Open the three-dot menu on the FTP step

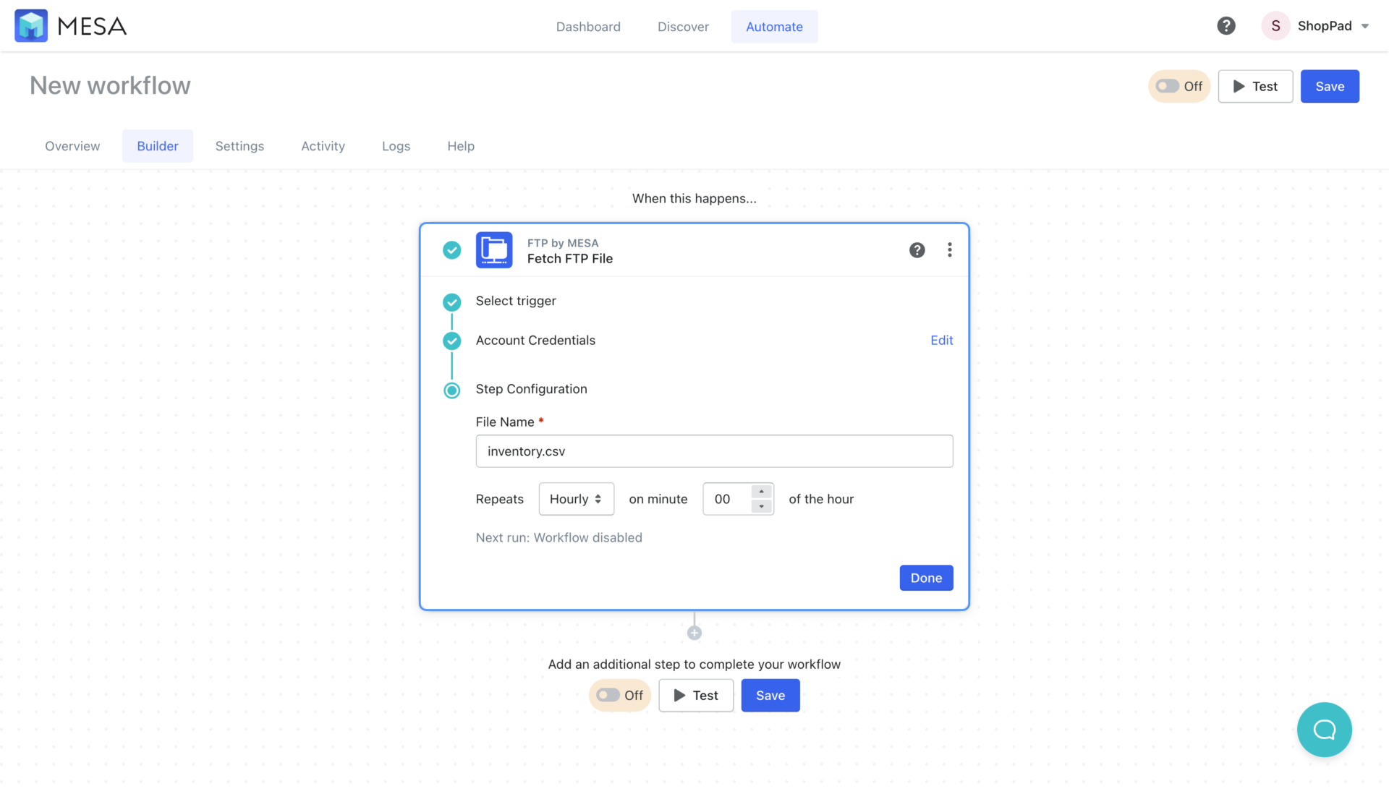click(950, 250)
